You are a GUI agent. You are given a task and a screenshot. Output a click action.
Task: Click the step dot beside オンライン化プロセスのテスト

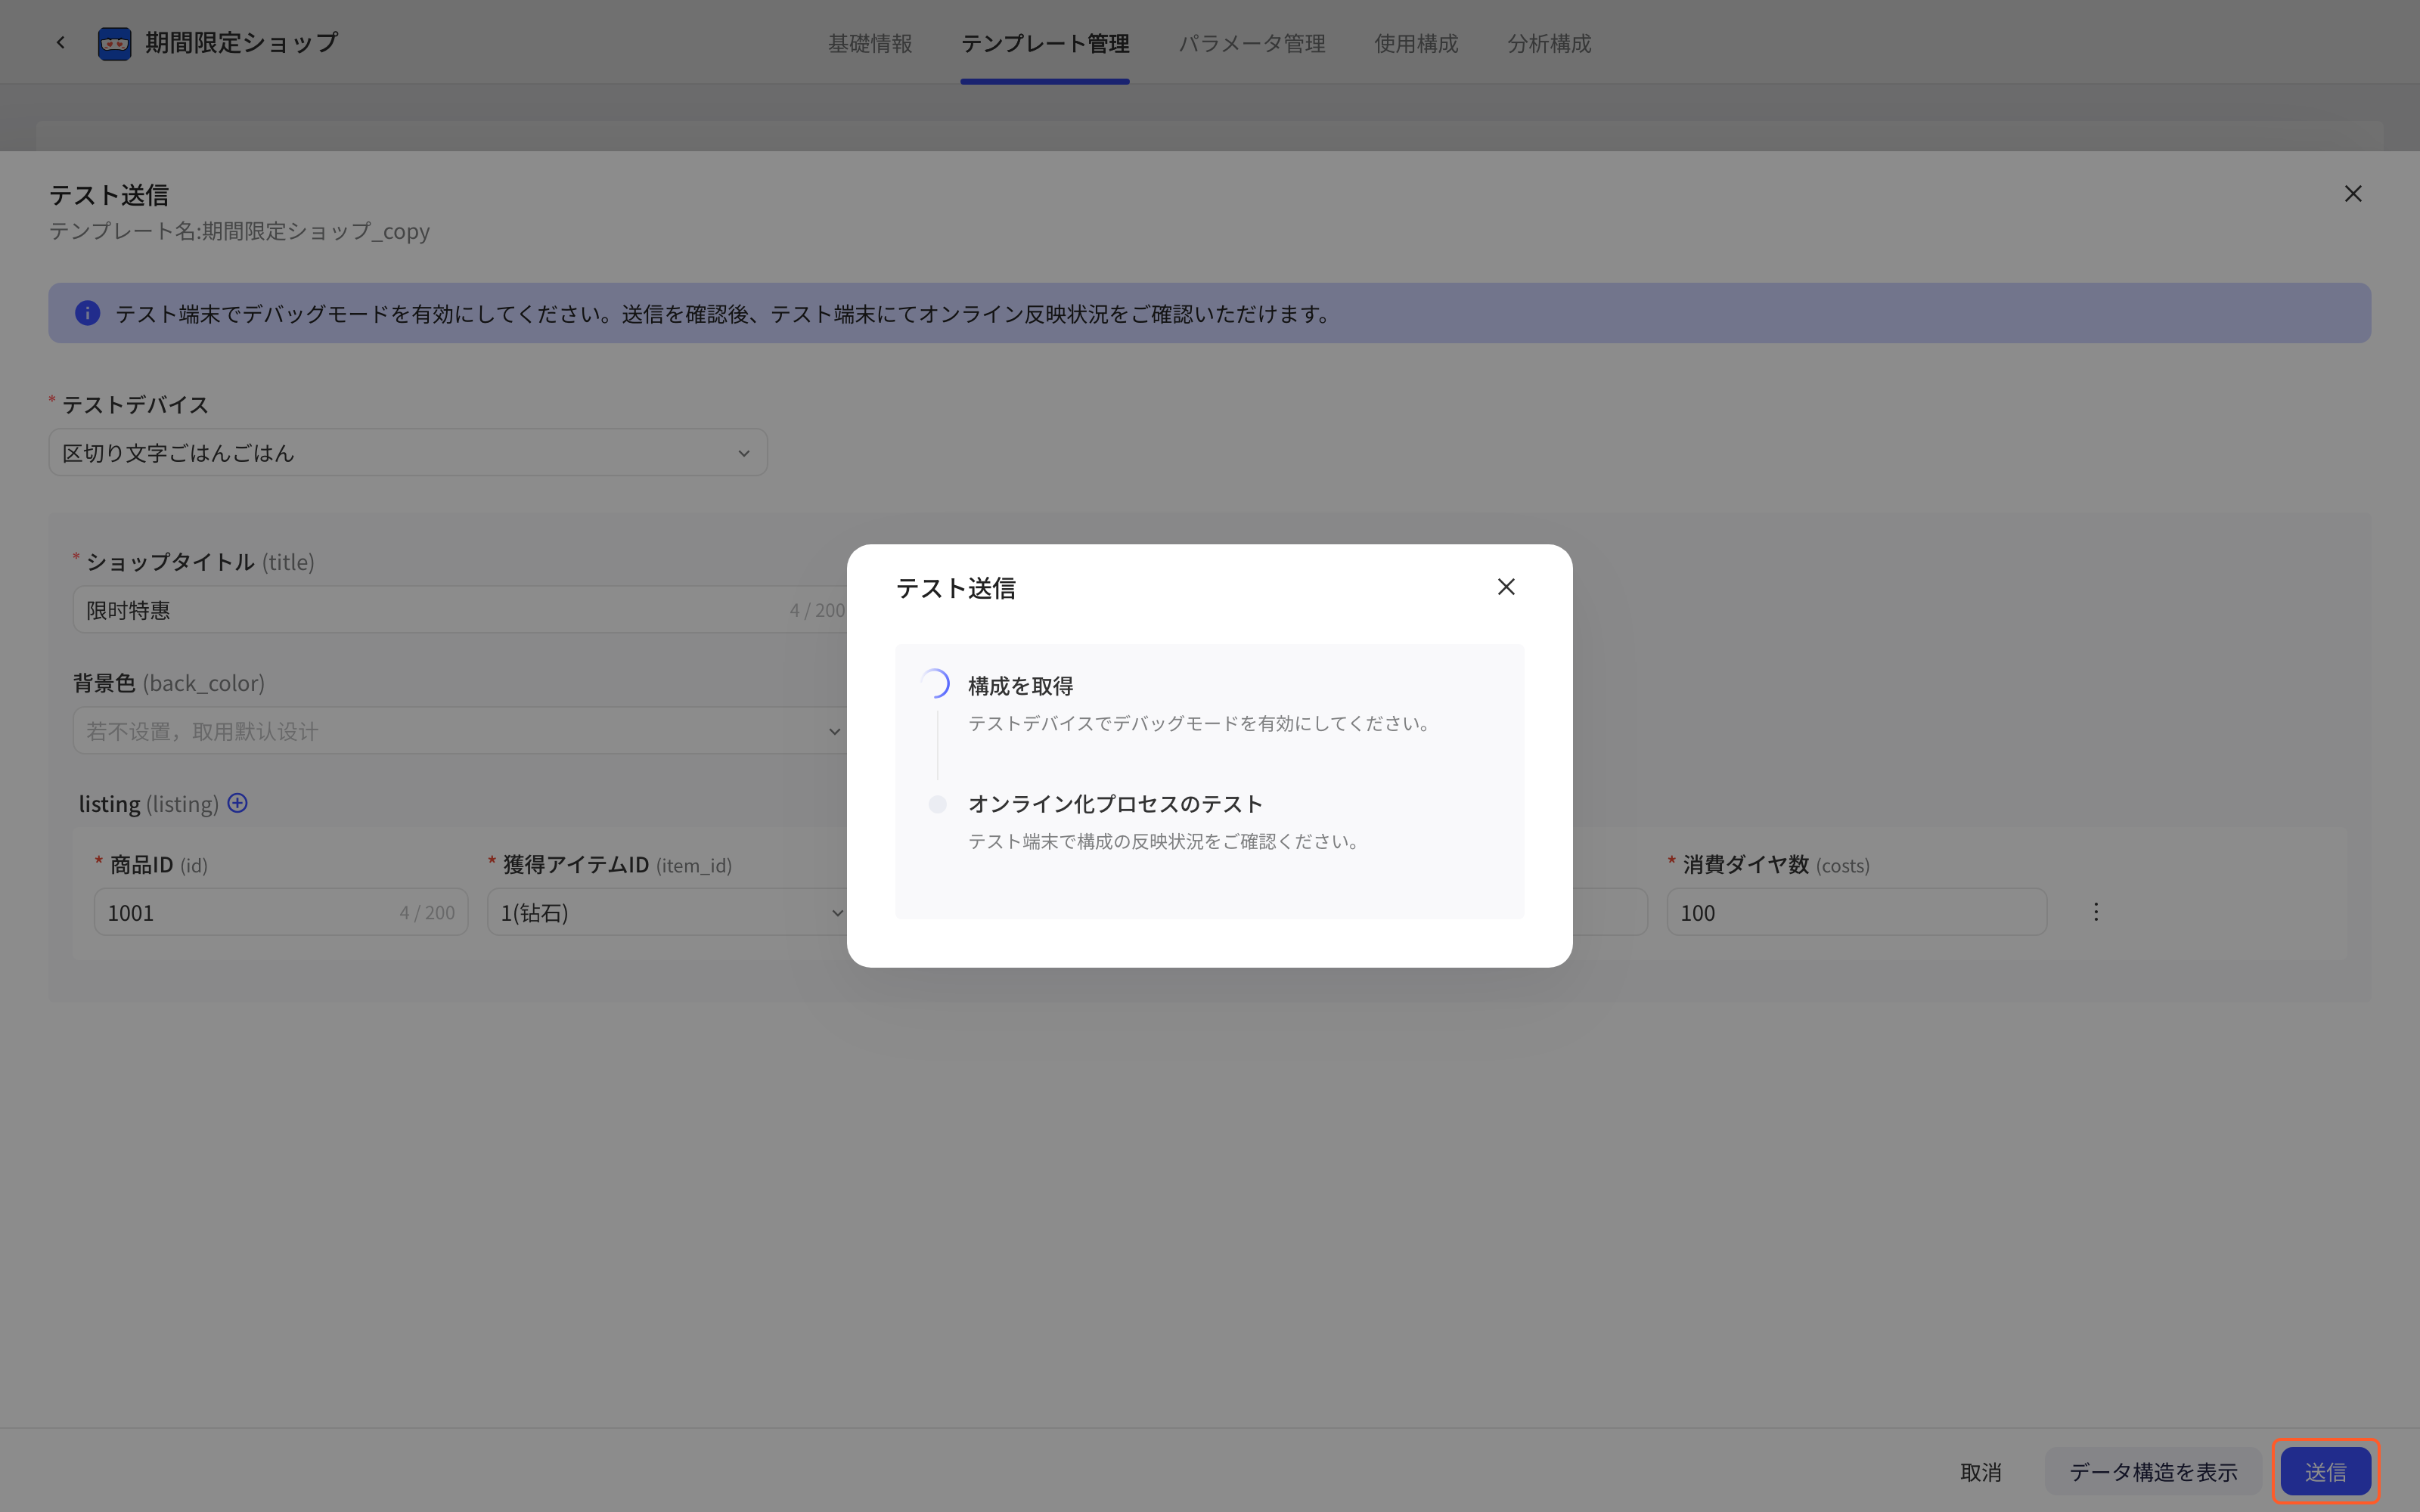click(x=937, y=804)
